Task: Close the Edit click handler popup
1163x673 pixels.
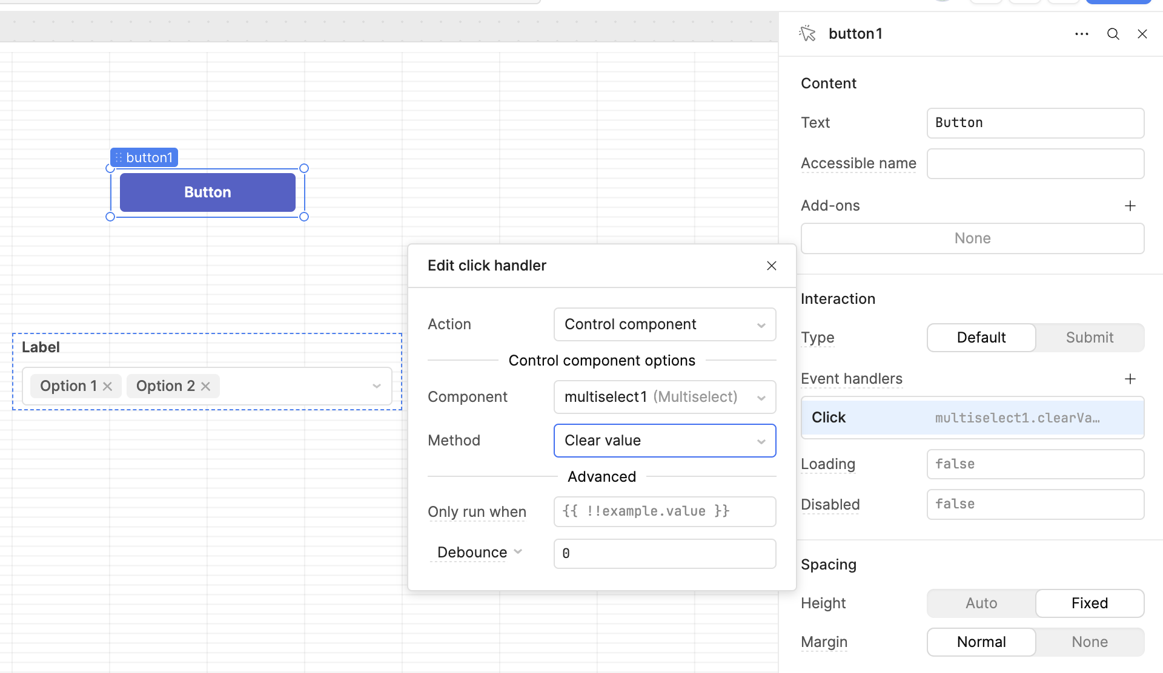Action: point(771,266)
